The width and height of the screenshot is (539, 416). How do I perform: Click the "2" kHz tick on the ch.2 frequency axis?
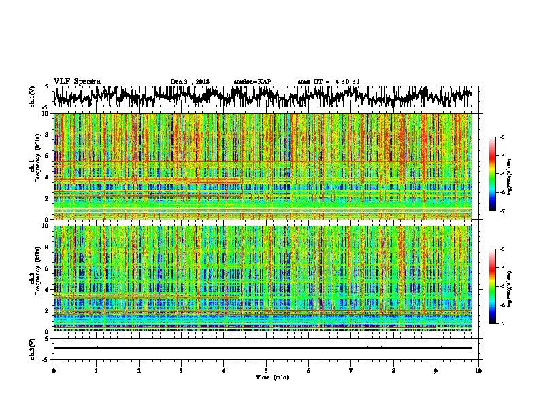click(x=47, y=311)
